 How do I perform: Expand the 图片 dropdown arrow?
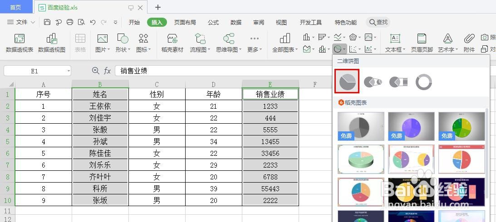(108, 49)
